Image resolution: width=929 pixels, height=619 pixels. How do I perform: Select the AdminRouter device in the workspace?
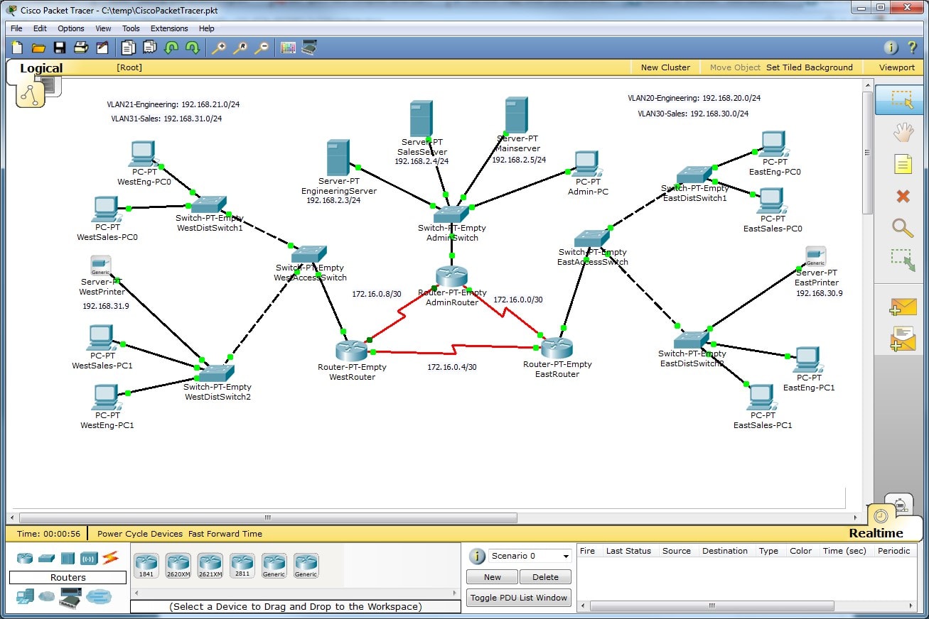pyautogui.click(x=452, y=277)
